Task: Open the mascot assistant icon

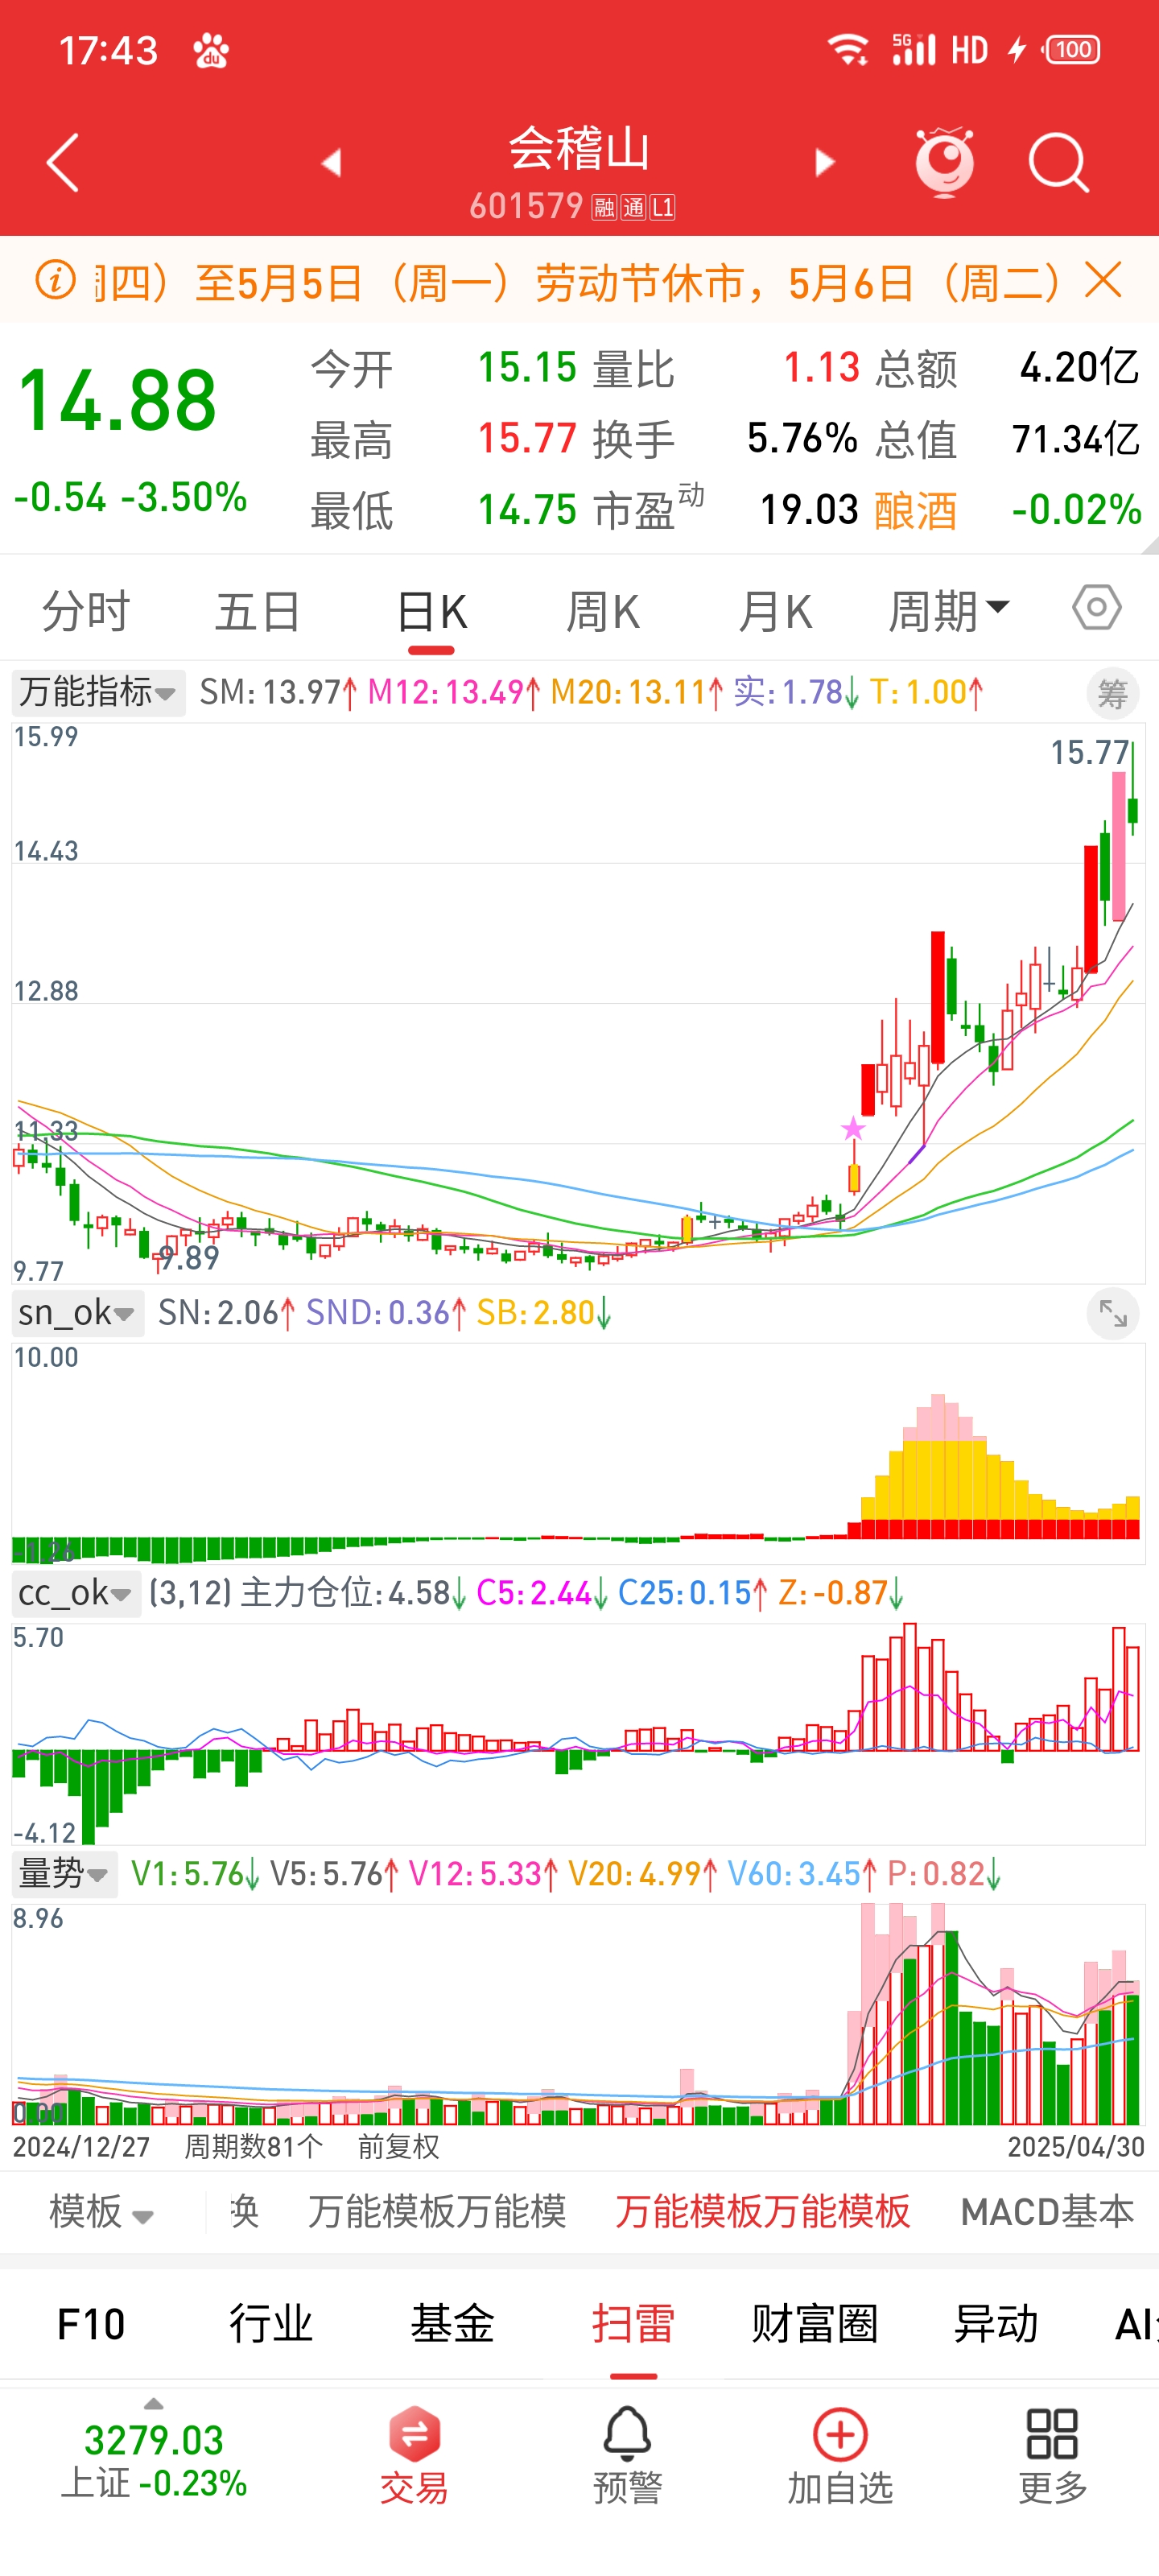Action: pos(945,161)
